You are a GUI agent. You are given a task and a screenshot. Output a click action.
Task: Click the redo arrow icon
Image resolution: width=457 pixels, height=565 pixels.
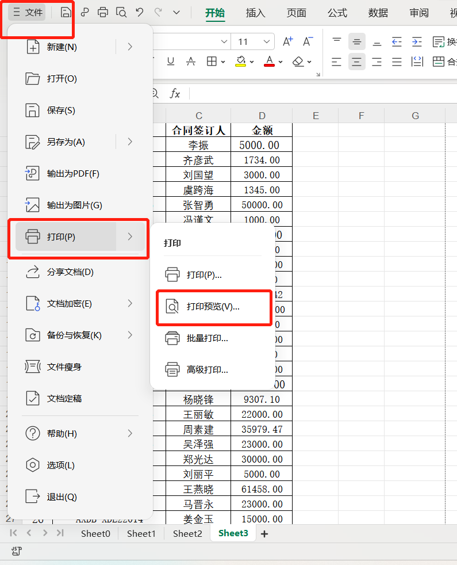[158, 12]
